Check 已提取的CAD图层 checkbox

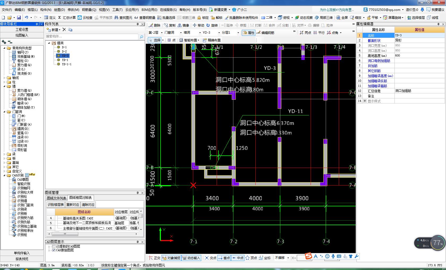[54, 246]
